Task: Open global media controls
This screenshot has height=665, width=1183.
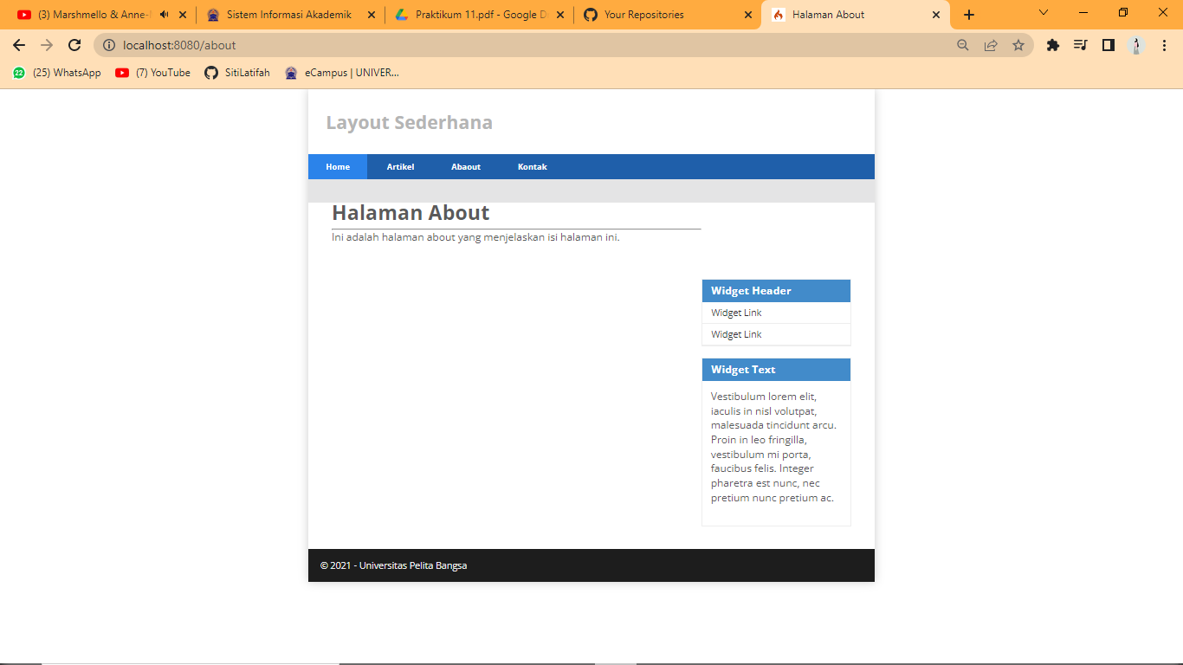Action: 1080,45
